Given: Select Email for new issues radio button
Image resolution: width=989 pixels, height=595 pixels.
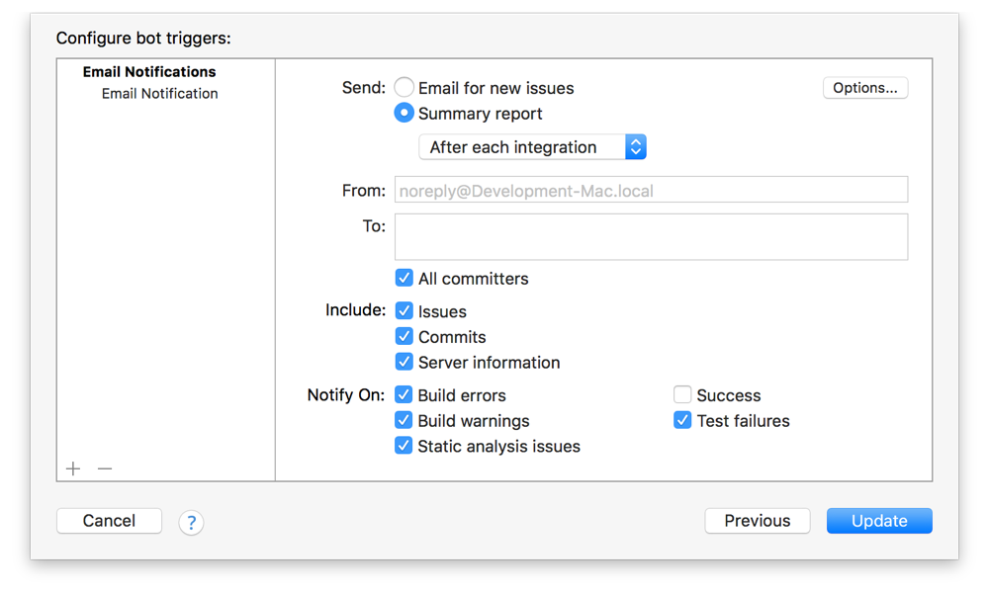Looking at the screenshot, I should 405,88.
